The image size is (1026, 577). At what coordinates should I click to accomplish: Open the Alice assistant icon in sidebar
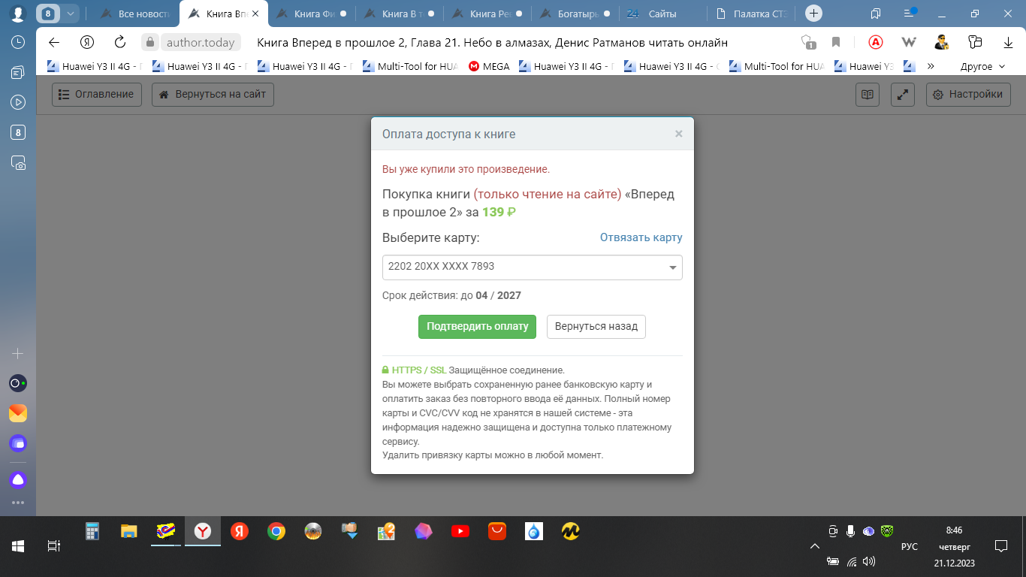coord(18,479)
